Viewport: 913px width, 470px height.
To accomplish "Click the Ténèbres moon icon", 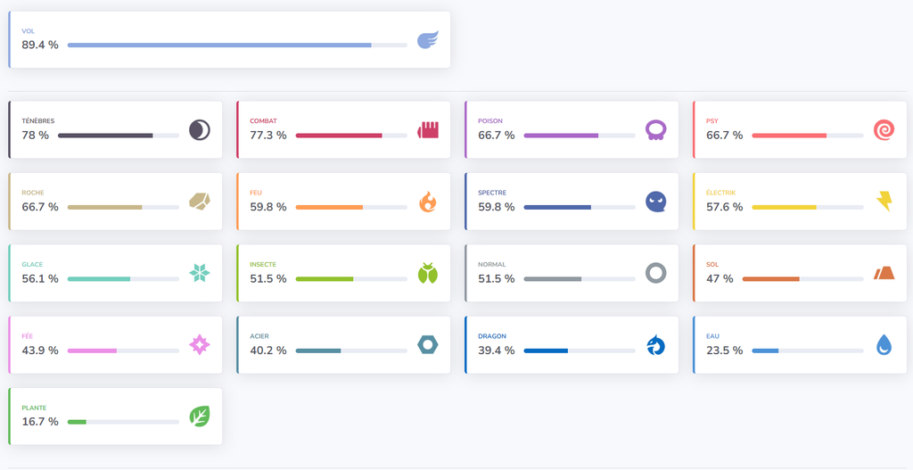I will tap(199, 130).
